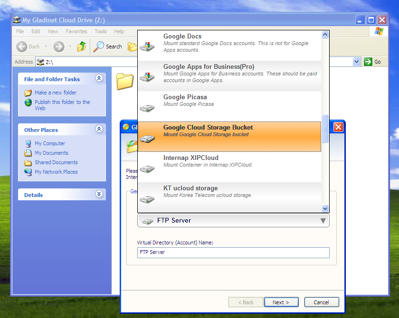Open the Favorites menu

tap(76, 31)
